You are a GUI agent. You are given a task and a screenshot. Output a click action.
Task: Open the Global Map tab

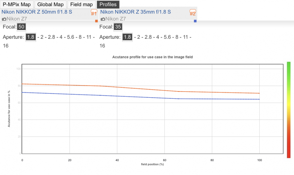[x=51, y=4]
